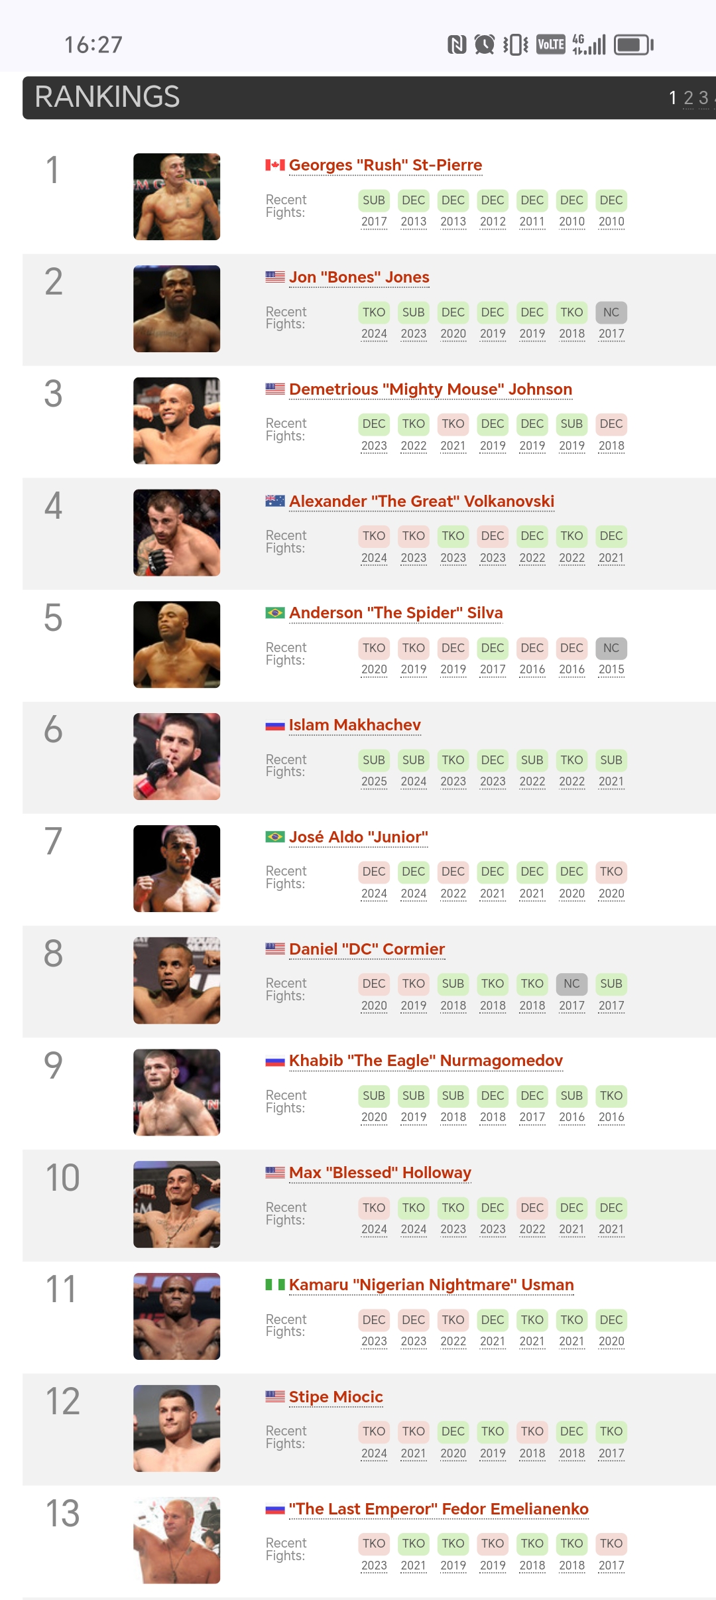The height and width of the screenshot is (1600, 716).
Task: Open Jon "Bones" Jones profile link
Action: pos(359,277)
